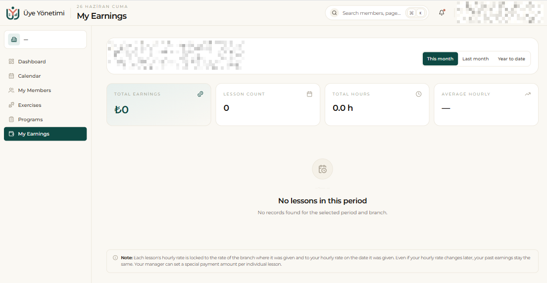Viewport: 547px width, 283px height.
Task: Open Dashboard from the sidebar
Action: click(46, 61)
